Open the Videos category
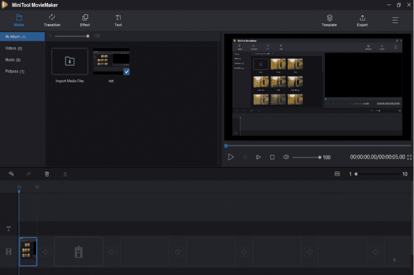The height and width of the screenshot is (275, 414). [13, 48]
